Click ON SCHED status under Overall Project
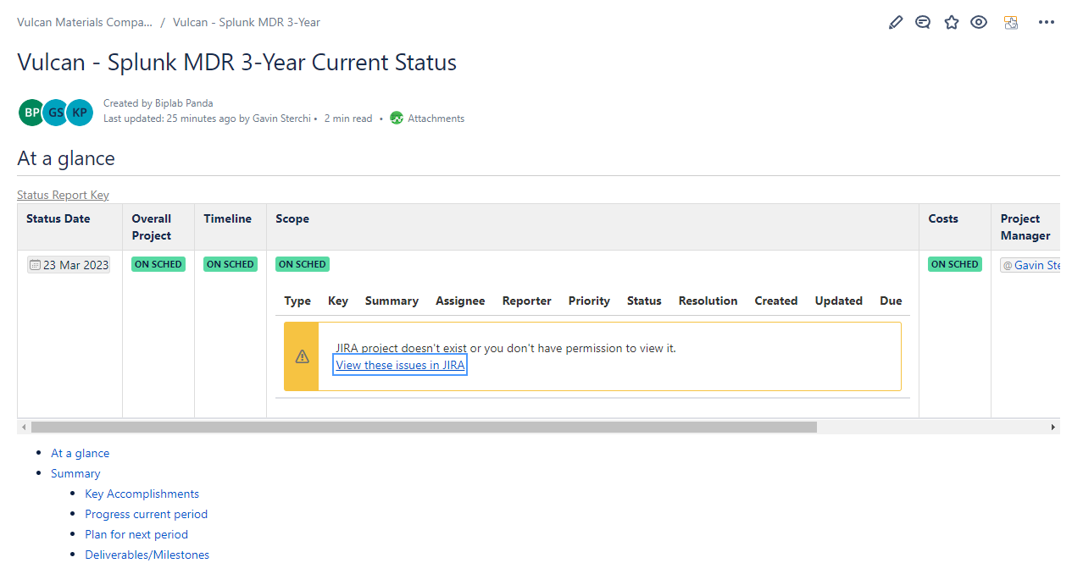The width and height of the screenshot is (1072, 563). 158,264
